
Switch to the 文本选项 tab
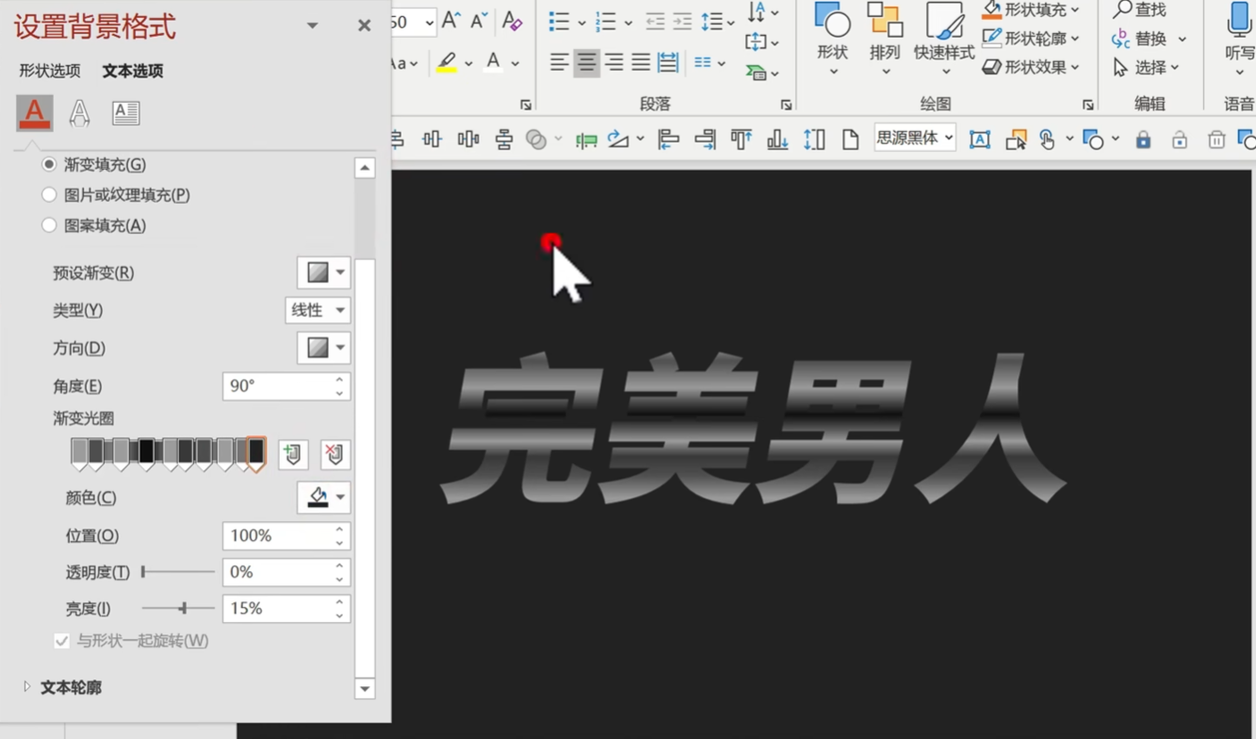click(x=133, y=71)
